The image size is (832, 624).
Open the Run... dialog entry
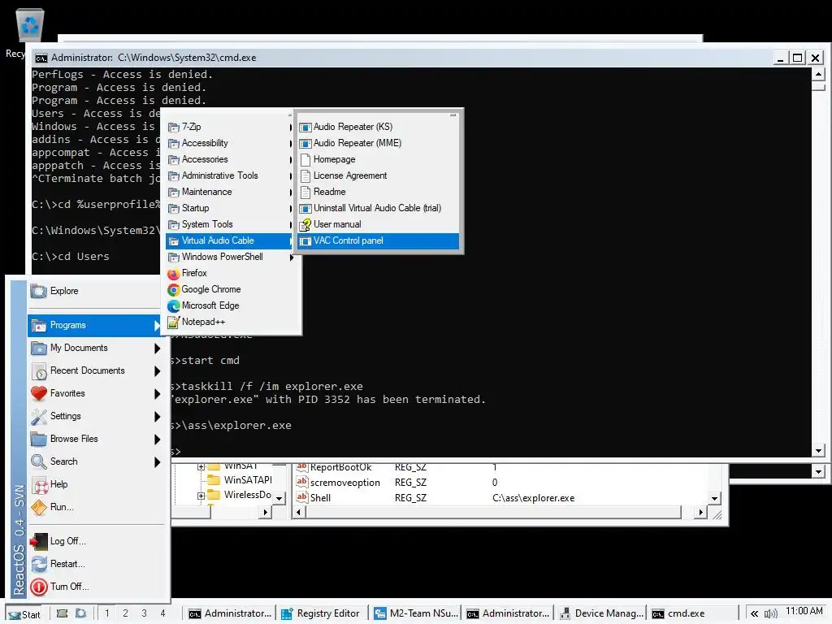pos(96,507)
